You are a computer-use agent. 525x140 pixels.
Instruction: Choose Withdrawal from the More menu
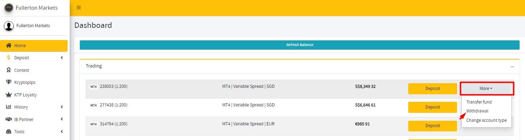pyautogui.click(x=477, y=111)
